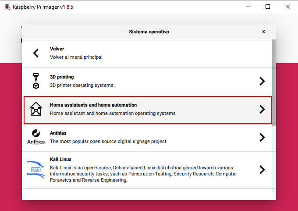Close the Raspberry Pi Imager window
Screen dimensions: 298x211
coord(288,7)
